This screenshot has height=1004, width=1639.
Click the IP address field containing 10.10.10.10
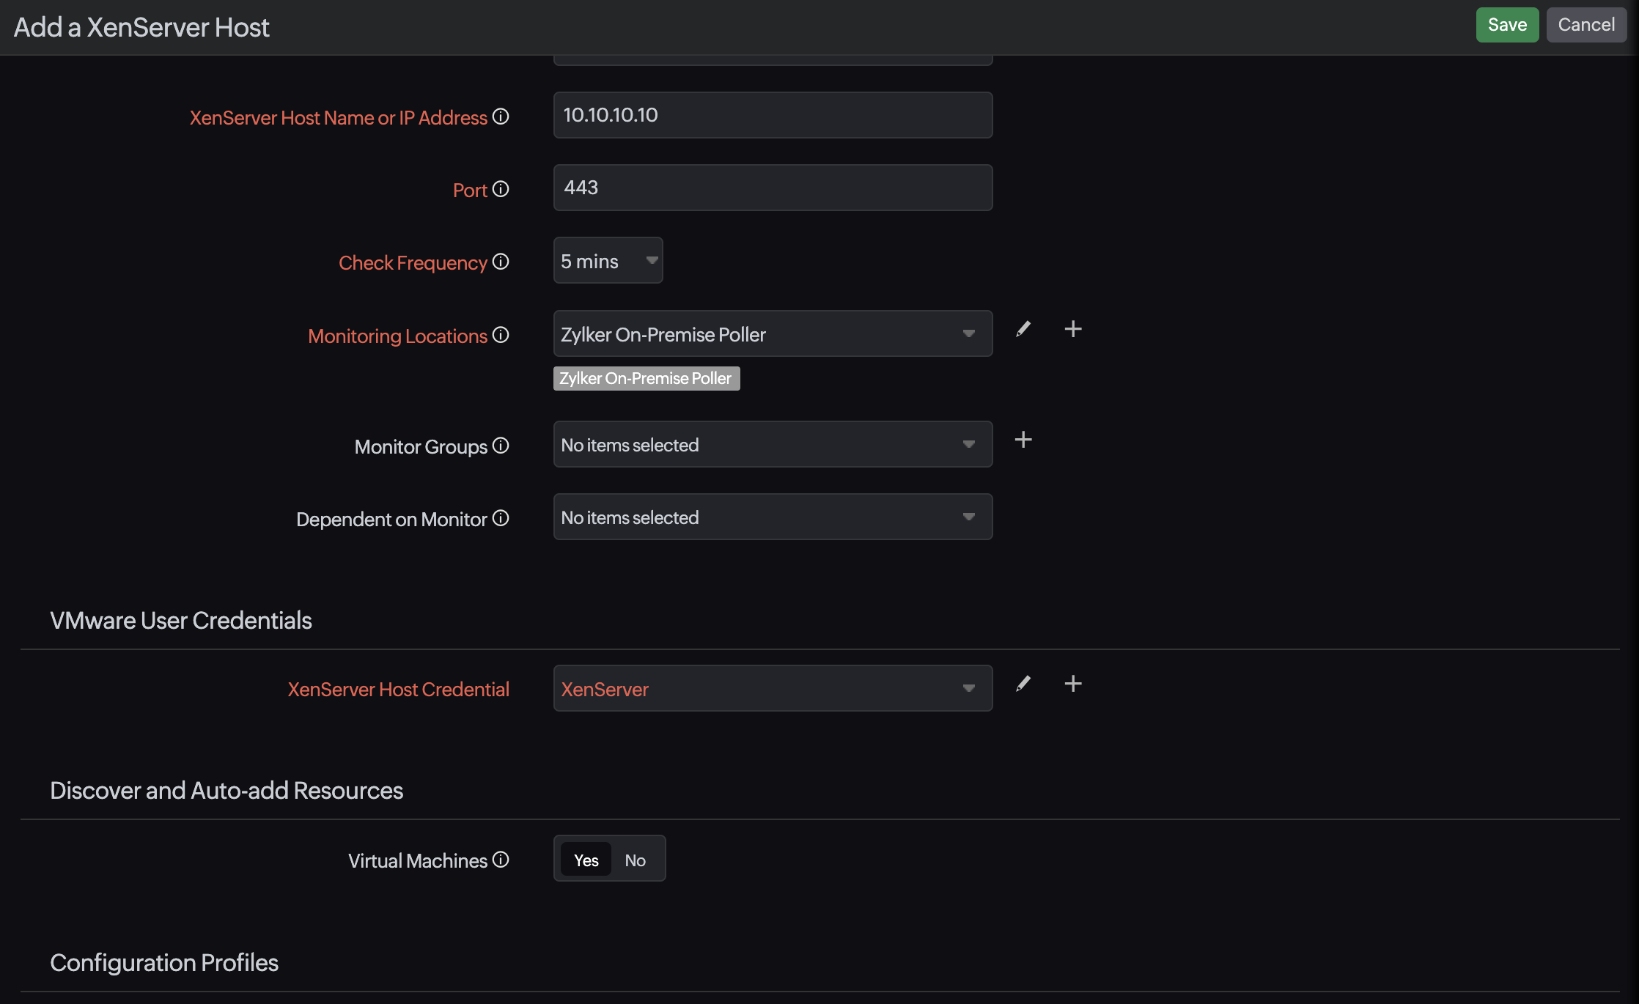[772, 115]
